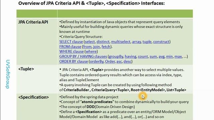
Task: Click the 'array' link
Action: 136,42
